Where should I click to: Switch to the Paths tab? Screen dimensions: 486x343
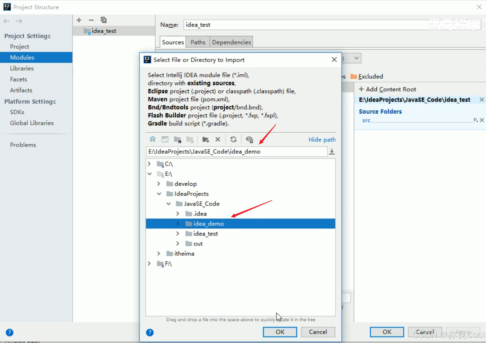(x=198, y=42)
